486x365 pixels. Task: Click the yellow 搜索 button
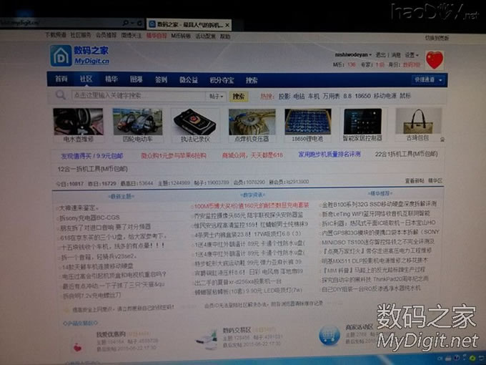tap(239, 97)
